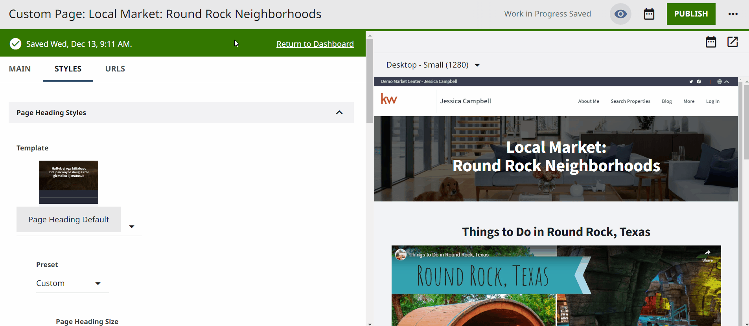Open the schedule calendar next to Publish
This screenshot has width=749, height=326.
click(x=649, y=14)
